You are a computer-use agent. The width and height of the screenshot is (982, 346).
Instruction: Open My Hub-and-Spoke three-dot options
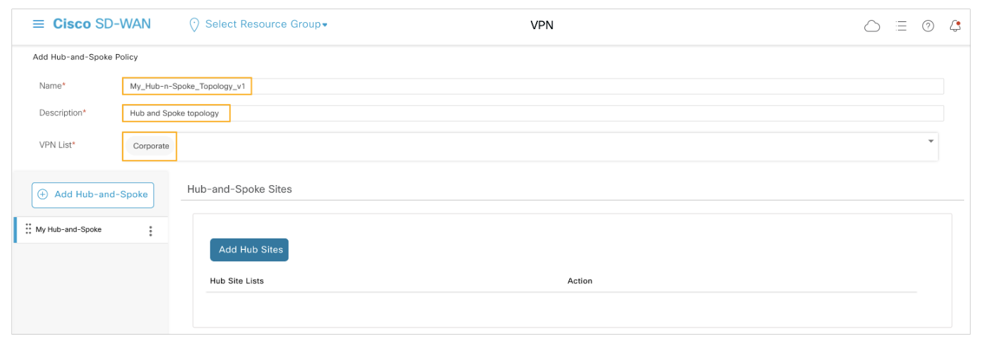click(x=150, y=231)
